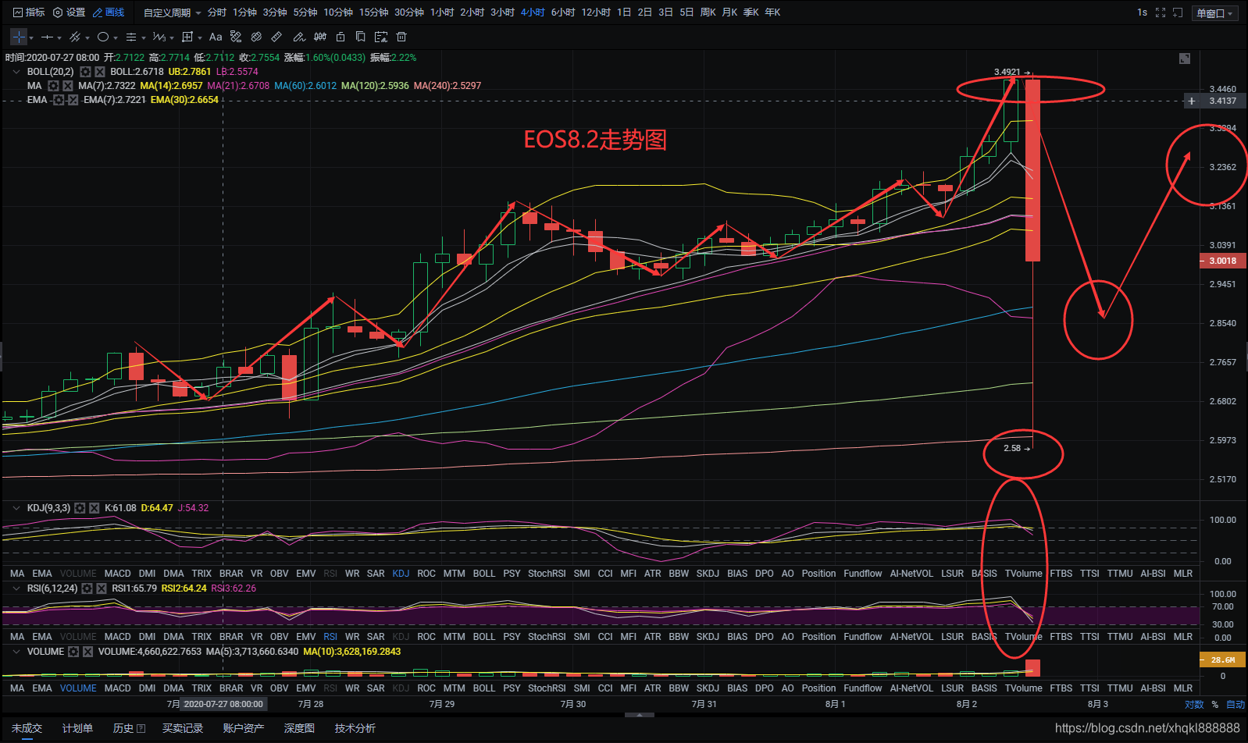Select the parallel channel drawing tool

click(x=75, y=37)
